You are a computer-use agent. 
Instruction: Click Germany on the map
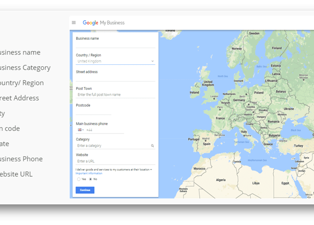click(x=238, y=100)
